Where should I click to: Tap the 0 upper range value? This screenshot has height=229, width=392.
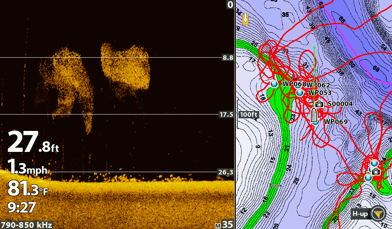pyautogui.click(x=230, y=5)
